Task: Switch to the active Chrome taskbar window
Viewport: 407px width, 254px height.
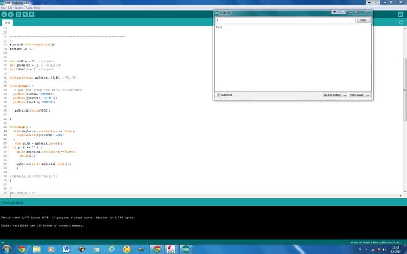Action: tap(156, 249)
